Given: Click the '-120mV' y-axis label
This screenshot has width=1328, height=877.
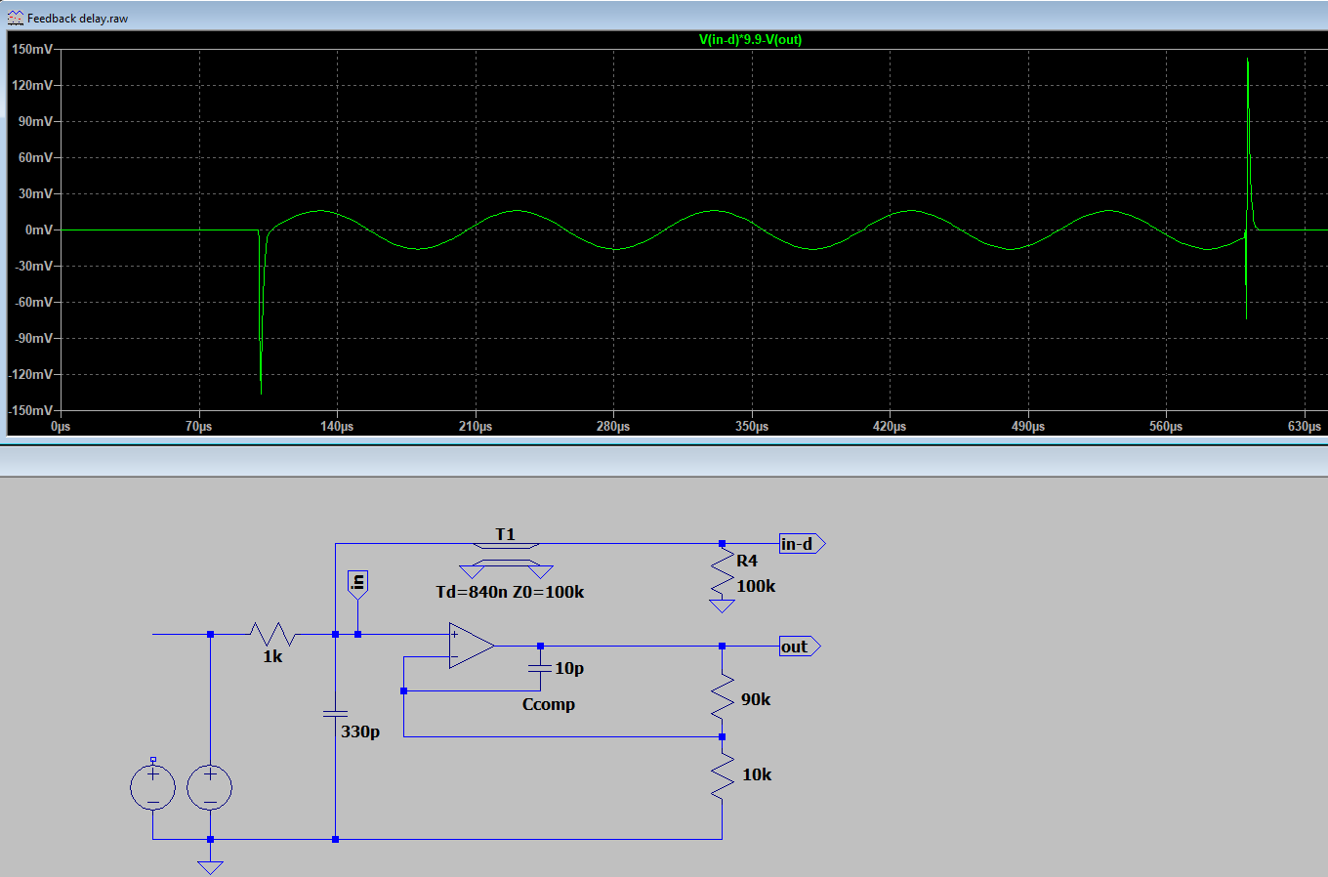Looking at the screenshot, I should click(31, 374).
